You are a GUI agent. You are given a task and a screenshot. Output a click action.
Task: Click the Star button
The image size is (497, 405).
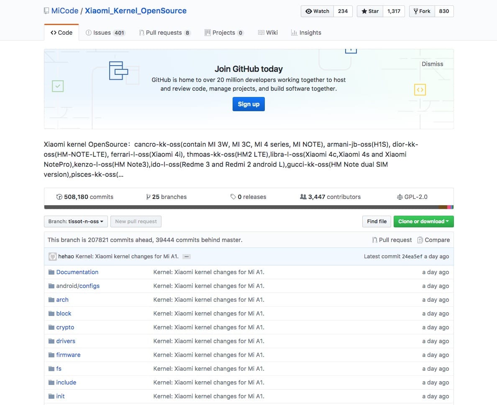pos(370,11)
